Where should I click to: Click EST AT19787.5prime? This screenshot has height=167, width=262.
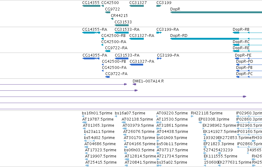point(84,122)
